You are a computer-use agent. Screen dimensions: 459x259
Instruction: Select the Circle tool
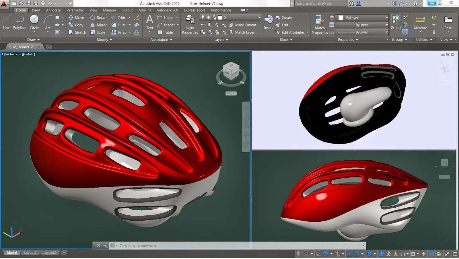pos(34,22)
